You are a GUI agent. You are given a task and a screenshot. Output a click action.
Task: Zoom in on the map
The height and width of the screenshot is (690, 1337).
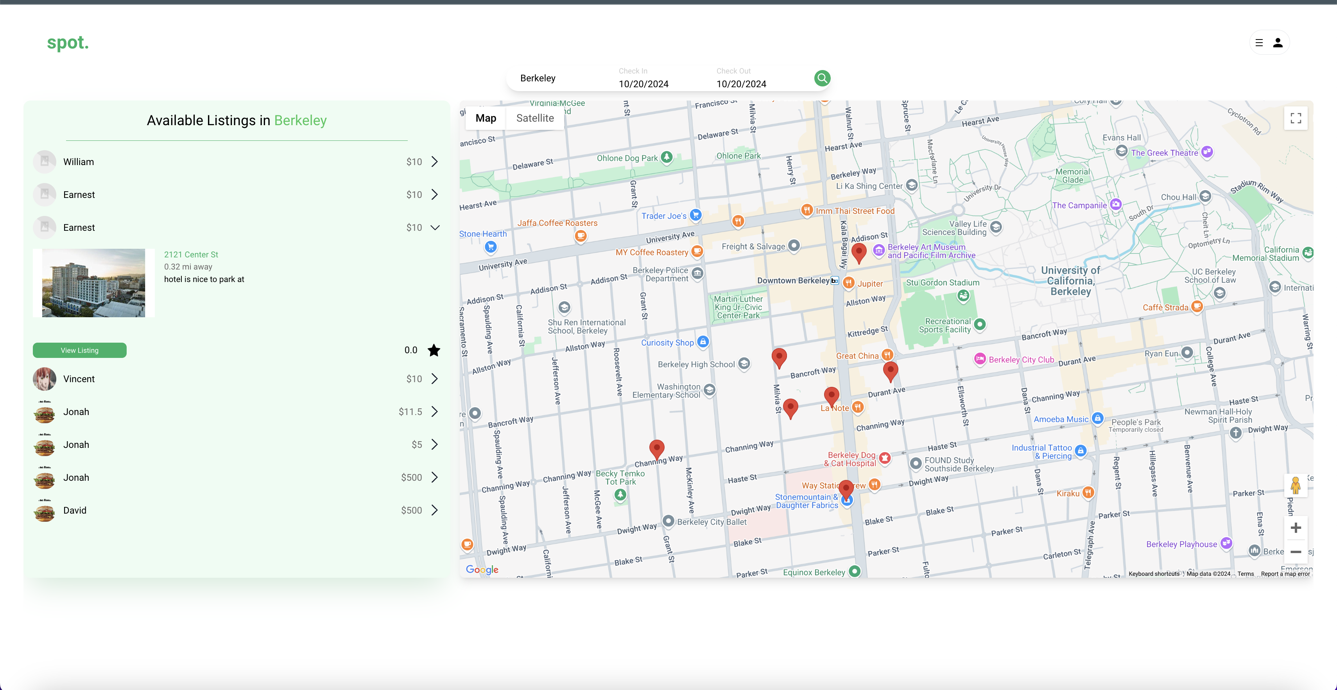(x=1296, y=528)
